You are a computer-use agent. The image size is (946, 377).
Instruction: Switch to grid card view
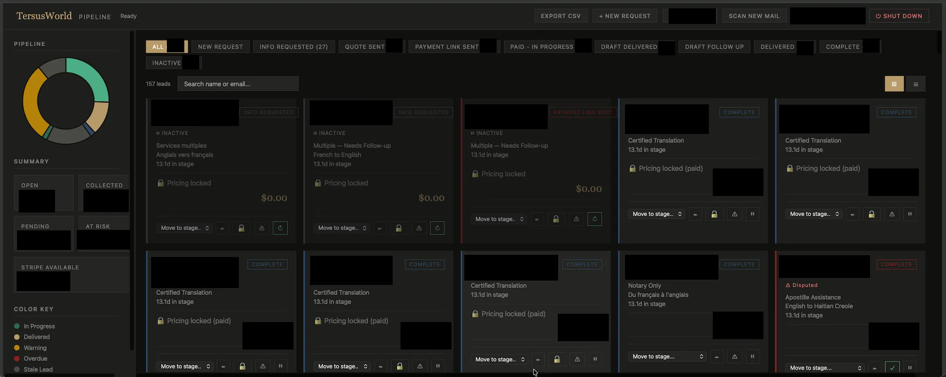coord(894,84)
